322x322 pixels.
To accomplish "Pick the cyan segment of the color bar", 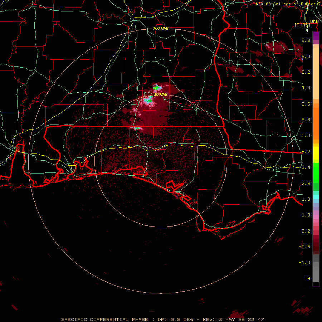I will coord(316,197).
